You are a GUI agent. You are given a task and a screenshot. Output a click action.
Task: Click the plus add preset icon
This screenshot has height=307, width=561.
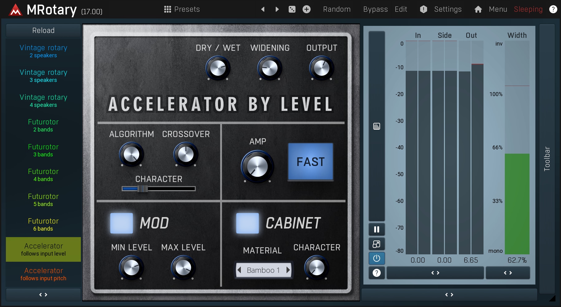point(306,9)
